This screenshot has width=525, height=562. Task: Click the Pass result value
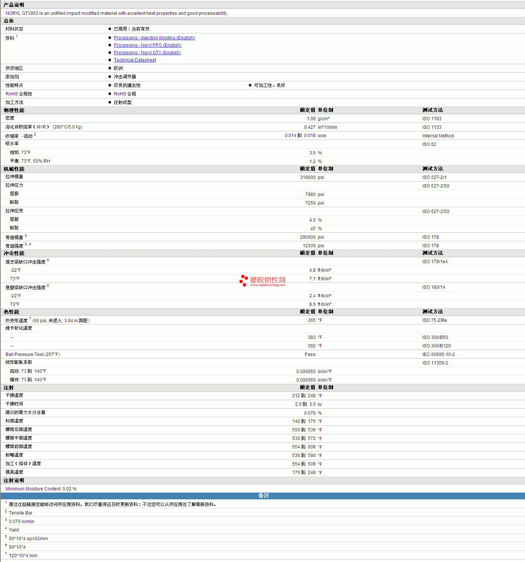click(310, 354)
